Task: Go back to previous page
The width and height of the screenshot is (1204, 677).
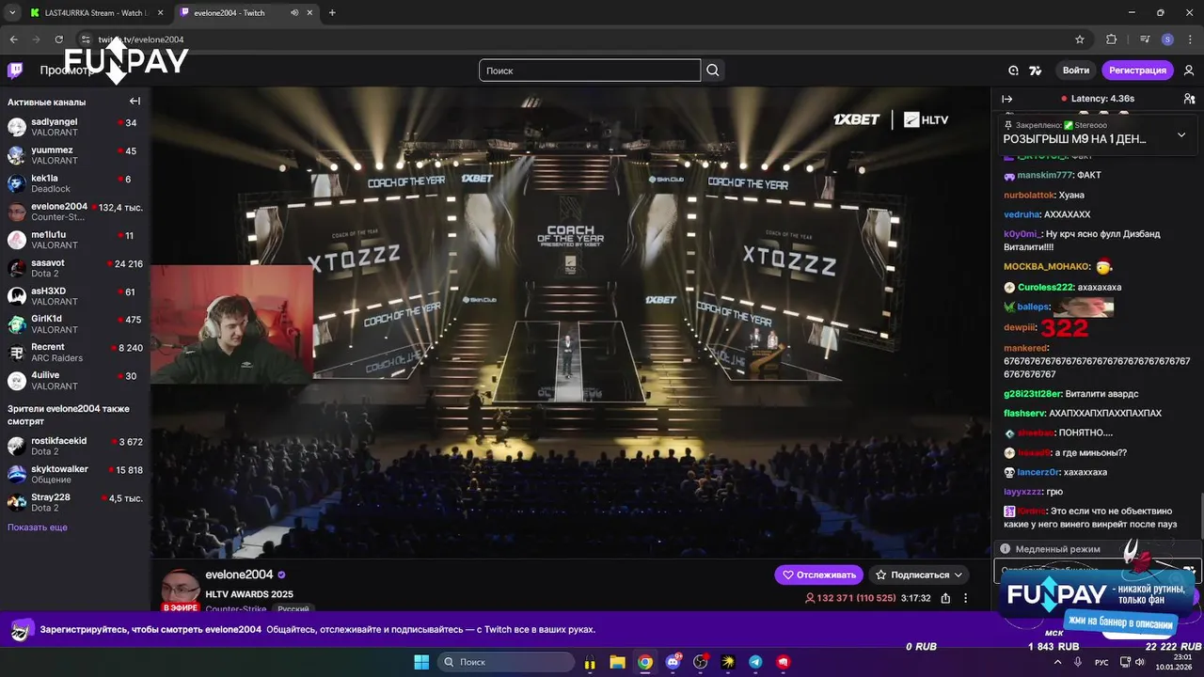Action: (x=13, y=39)
